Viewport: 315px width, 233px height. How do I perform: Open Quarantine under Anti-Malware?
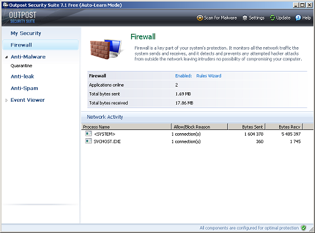pyautogui.click(x=21, y=66)
